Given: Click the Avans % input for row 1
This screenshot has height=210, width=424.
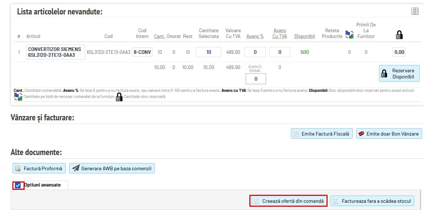Looking at the screenshot, I should point(255,52).
